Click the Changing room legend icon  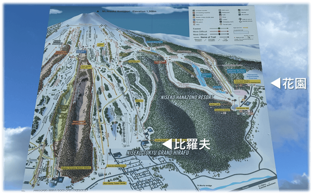pyautogui.click(x=220, y=22)
